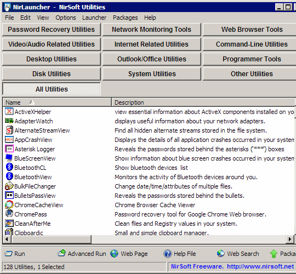Click the ChromeCacheView icon
296x274 pixels.
pos(9,205)
